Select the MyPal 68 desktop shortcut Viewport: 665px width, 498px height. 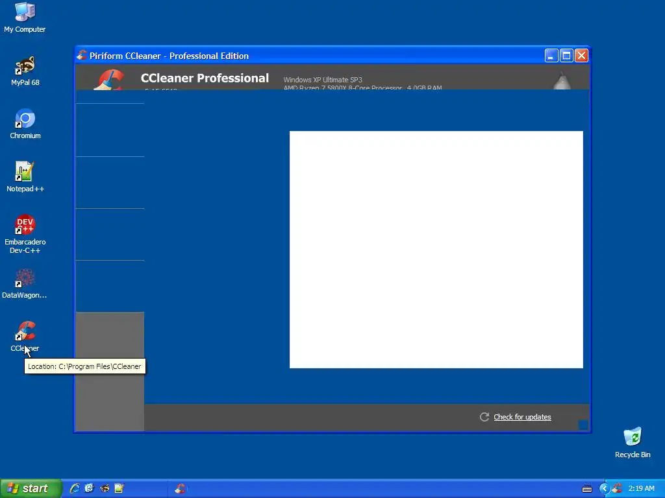[x=25, y=71]
